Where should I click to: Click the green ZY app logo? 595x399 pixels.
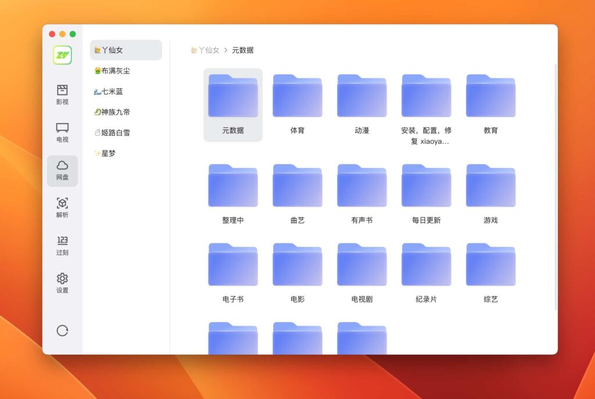point(62,54)
